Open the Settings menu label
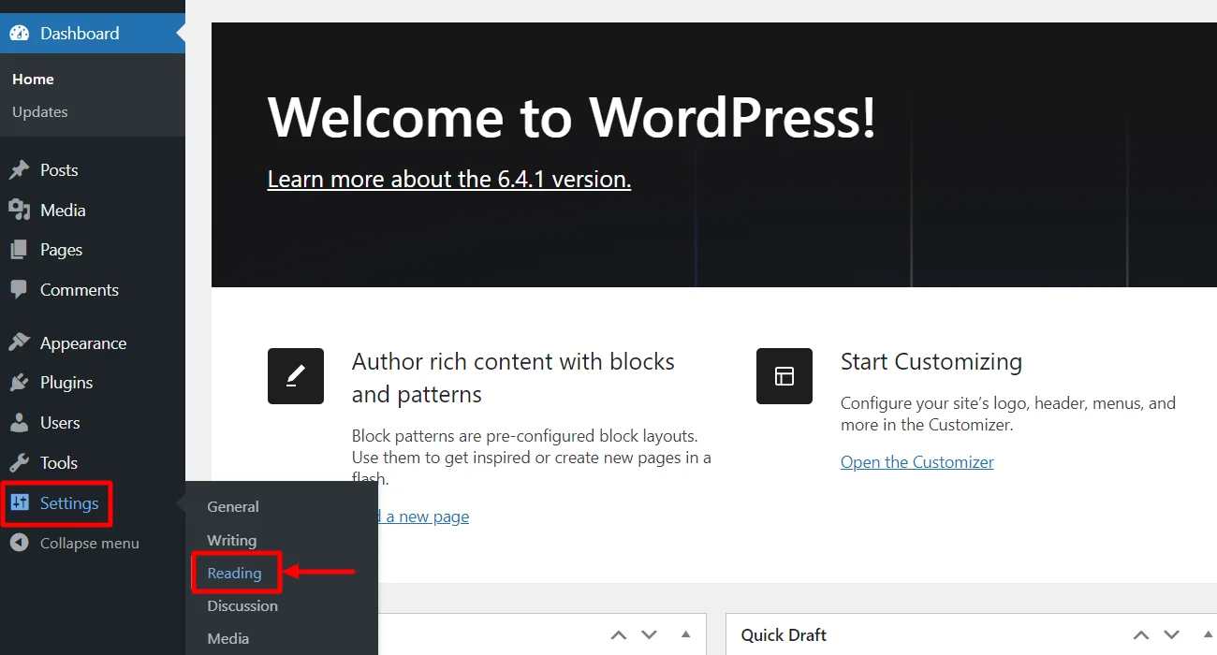The height and width of the screenshot is (655, 1217). pos(69,503)
